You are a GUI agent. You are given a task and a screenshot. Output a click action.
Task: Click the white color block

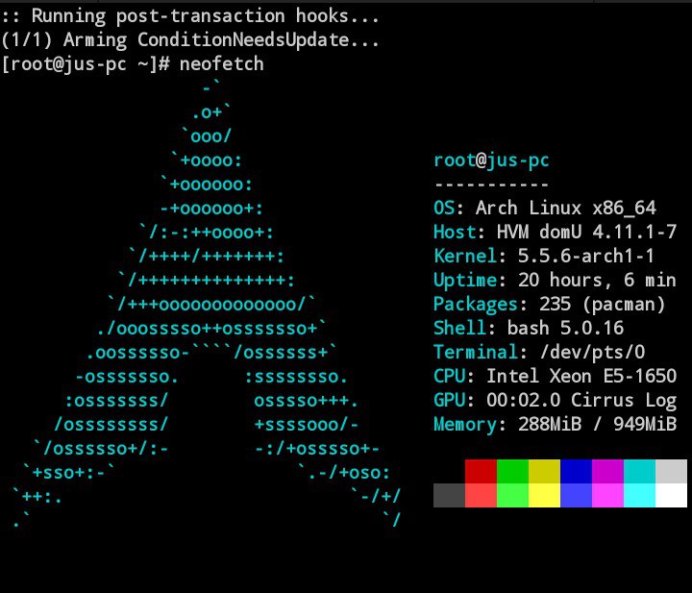pyautogui.click(x=671, y=496)
